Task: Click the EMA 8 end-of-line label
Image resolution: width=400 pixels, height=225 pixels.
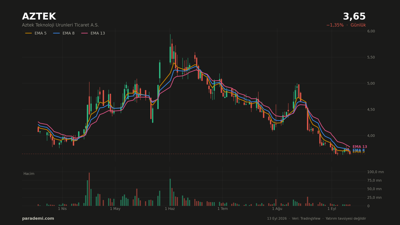Action: point(358,150)
